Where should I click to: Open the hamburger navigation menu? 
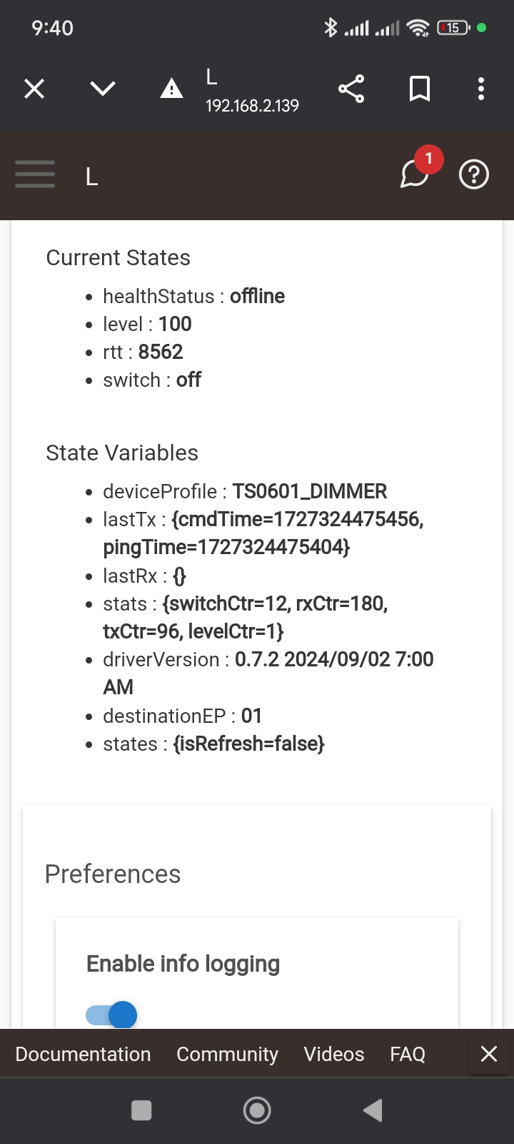point(35,174)
